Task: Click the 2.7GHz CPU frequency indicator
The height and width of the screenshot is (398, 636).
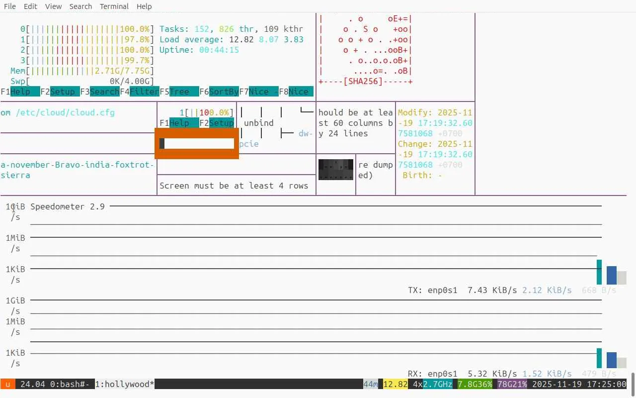Action: tap(438, 384)
